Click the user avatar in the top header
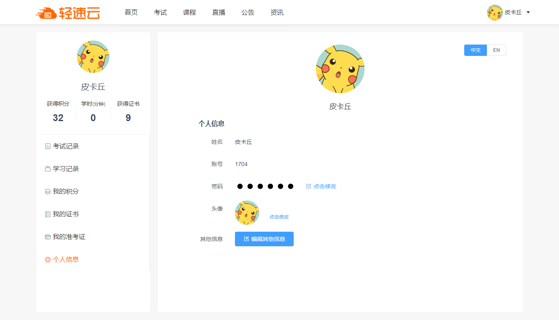Image resolution: width=559 pixels, height=320 pixels. [x=495, y=13]
